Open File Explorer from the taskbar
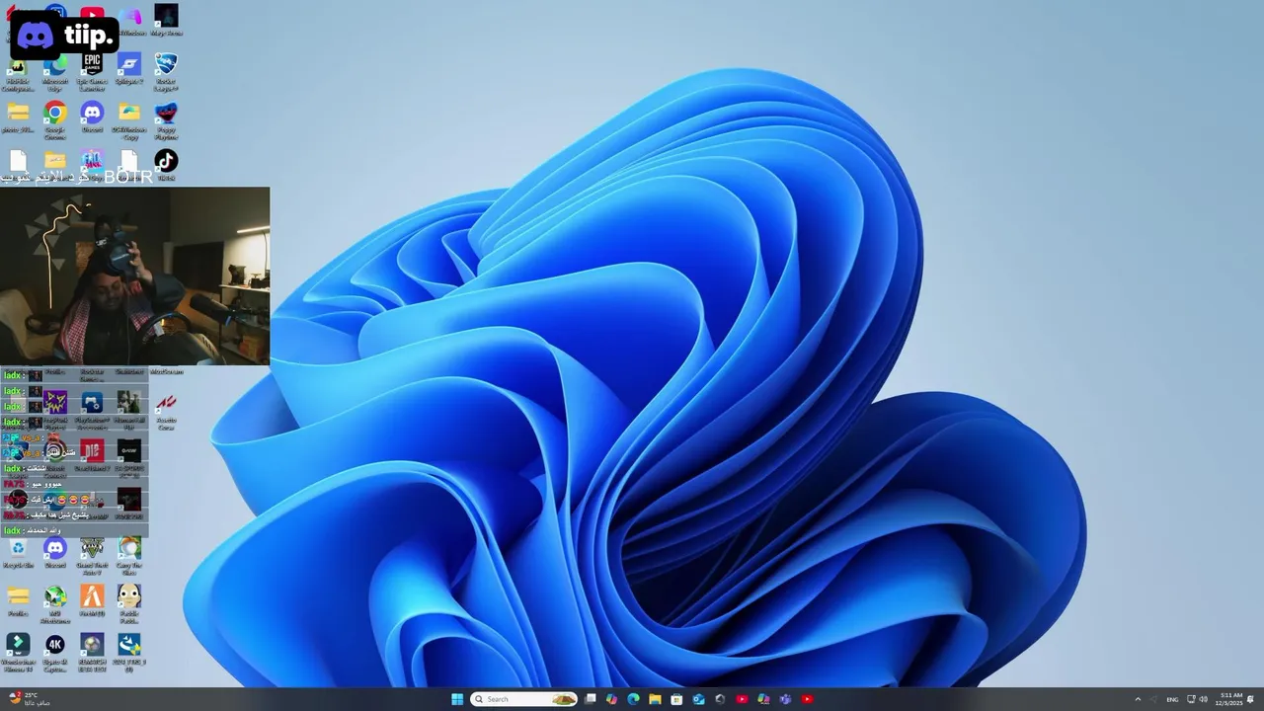Screen dimensions: 1264x711 tap(655, 699)
